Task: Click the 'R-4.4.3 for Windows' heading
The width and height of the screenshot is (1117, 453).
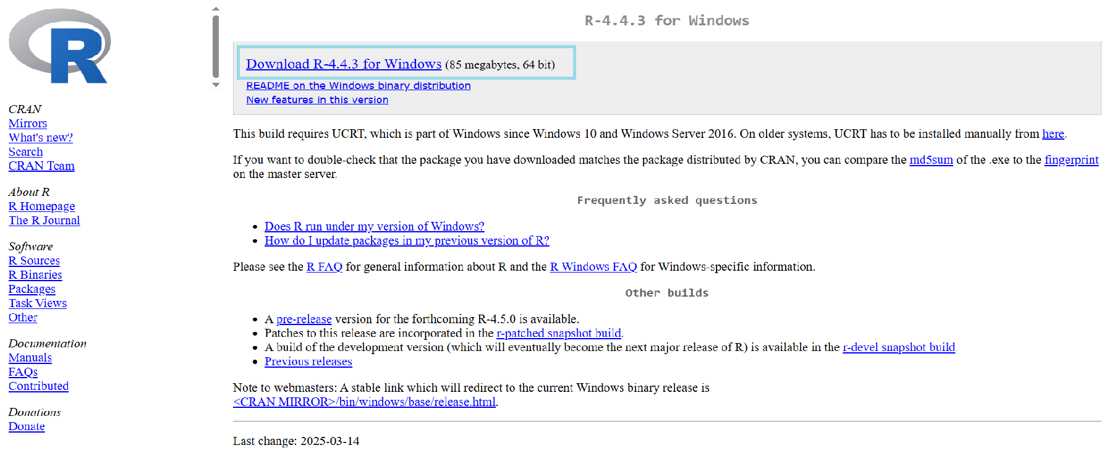Action: point(667,20)
